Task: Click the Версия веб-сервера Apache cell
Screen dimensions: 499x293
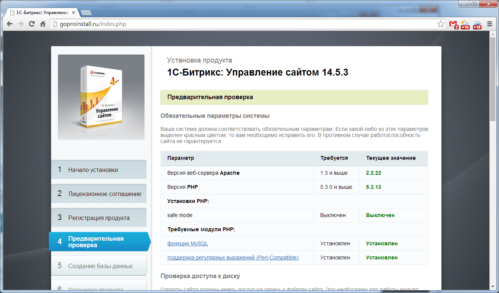Action: [237, 173]
